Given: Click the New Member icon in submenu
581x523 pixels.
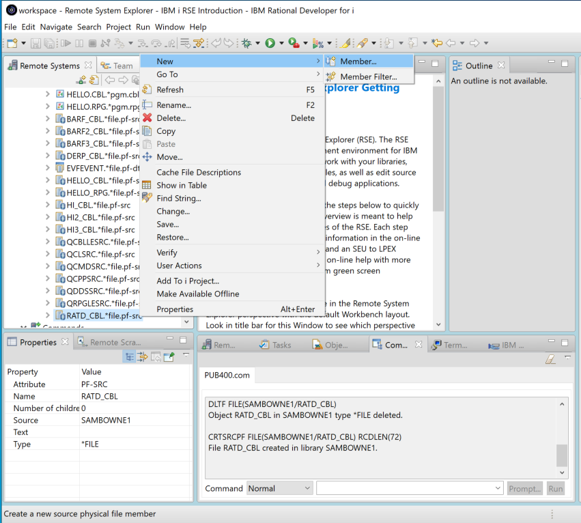Looking at the screenshot, I should coord(330,61).
